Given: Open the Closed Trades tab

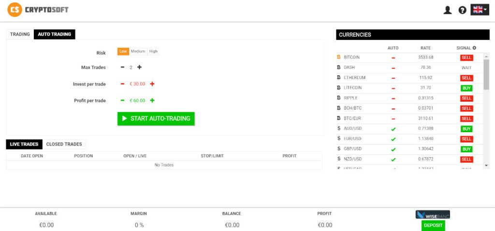Looking at the screenshot, I should 64,144.
